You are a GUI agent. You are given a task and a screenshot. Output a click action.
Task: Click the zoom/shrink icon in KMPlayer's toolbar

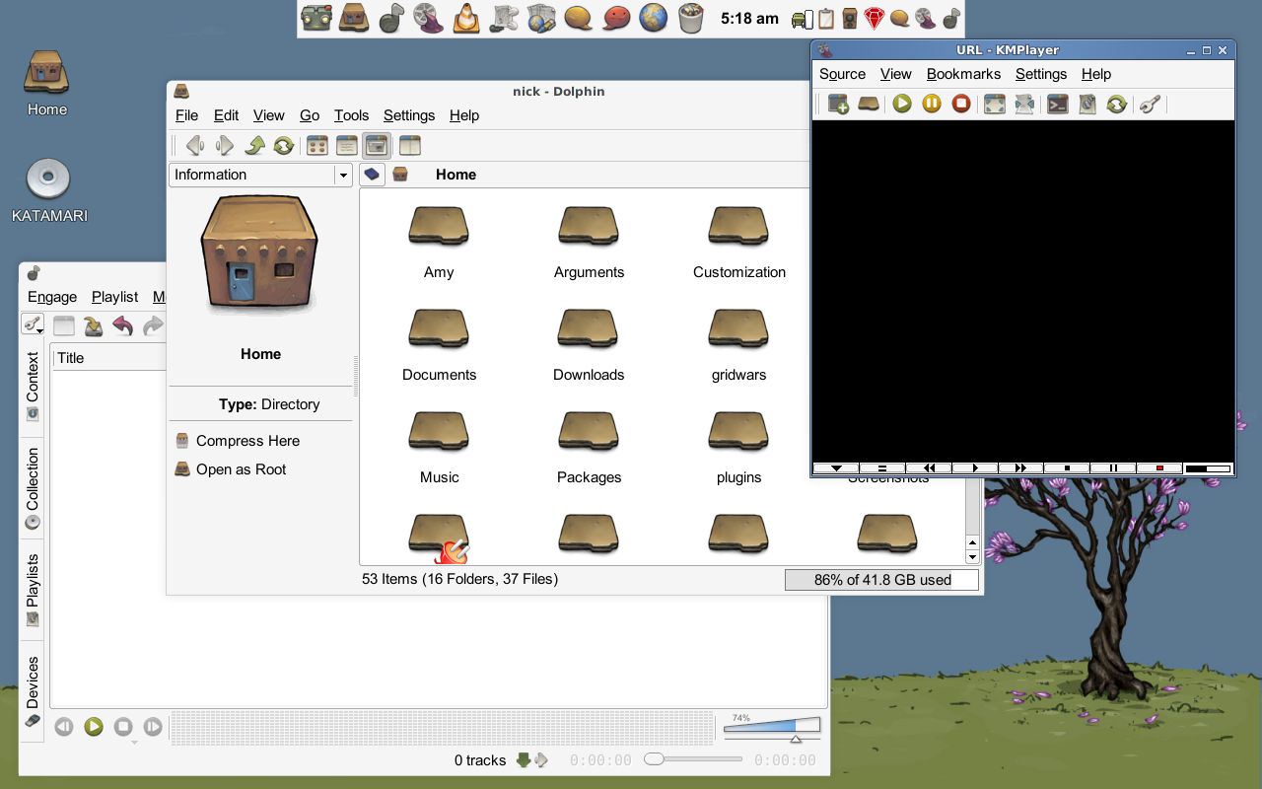1024,104
